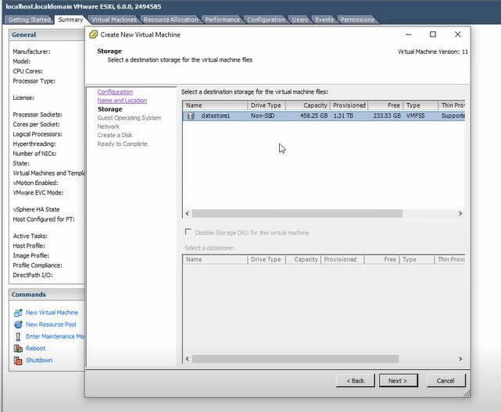Click the Shutdown command icon

coord(18,360)
